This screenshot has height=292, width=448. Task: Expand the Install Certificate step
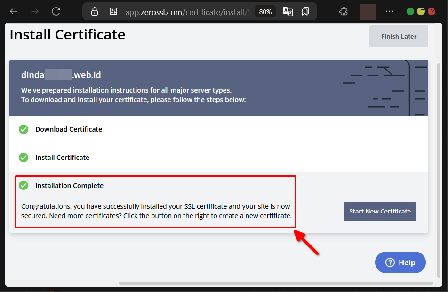click(218, 158)
